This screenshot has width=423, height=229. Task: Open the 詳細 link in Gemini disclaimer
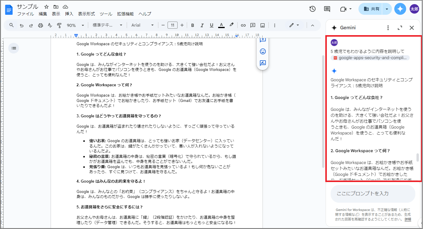(x=408, y=220)
